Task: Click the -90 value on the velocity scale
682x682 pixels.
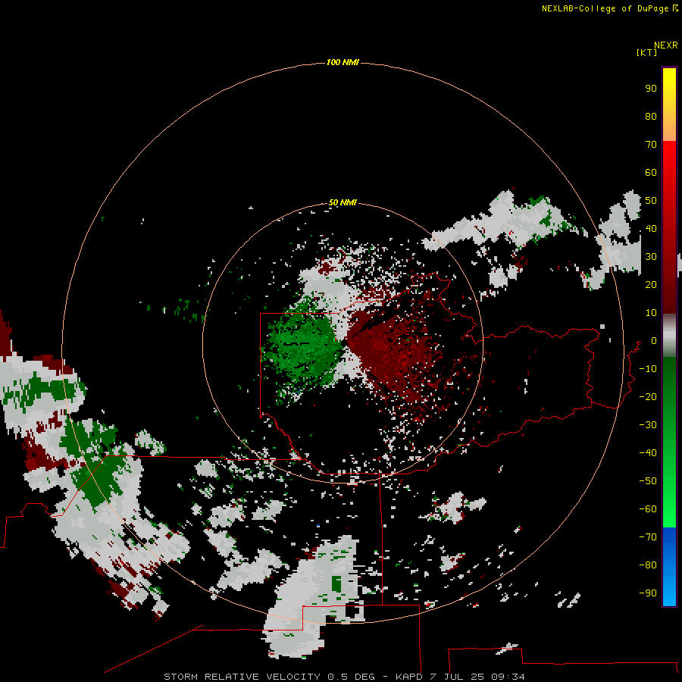Action: tap(648, 593)
